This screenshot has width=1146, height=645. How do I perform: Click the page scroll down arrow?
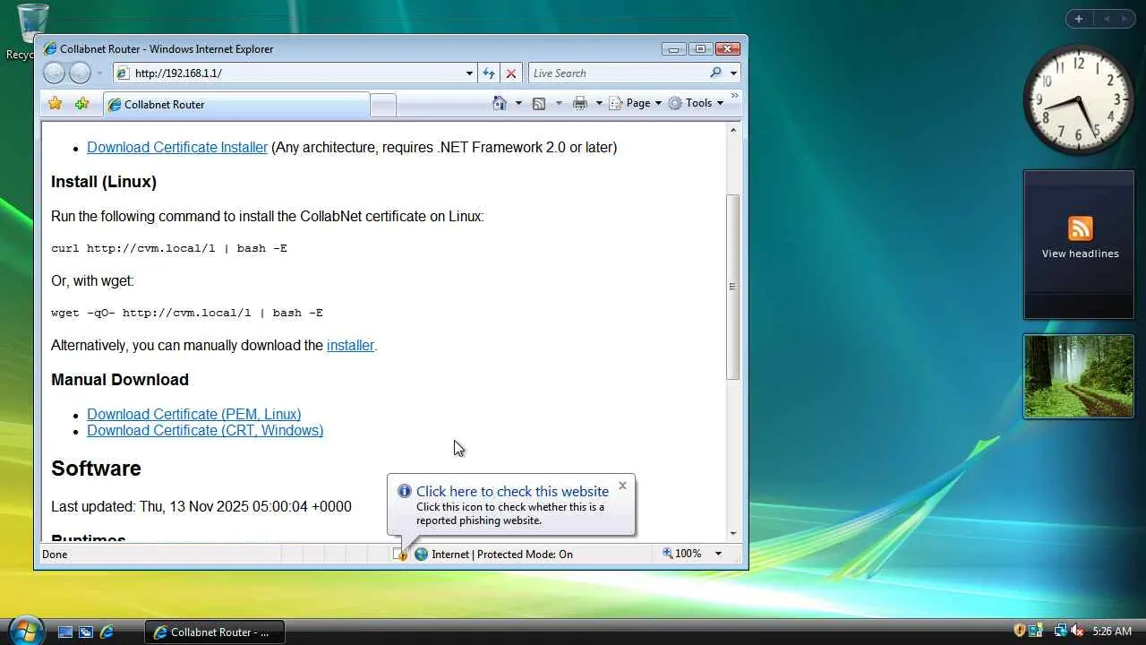click(733, 533)
